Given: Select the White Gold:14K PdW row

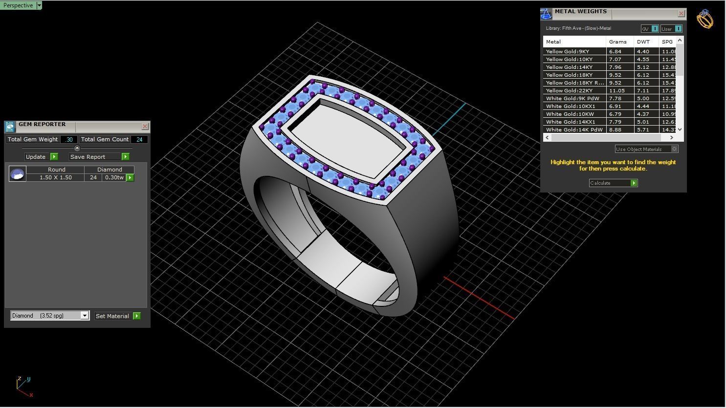Looking at the screenshot, I should pyautogui.click(x=610, y=129).
